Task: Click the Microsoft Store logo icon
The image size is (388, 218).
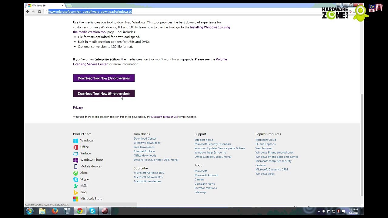Action: (x=75, y=199)
